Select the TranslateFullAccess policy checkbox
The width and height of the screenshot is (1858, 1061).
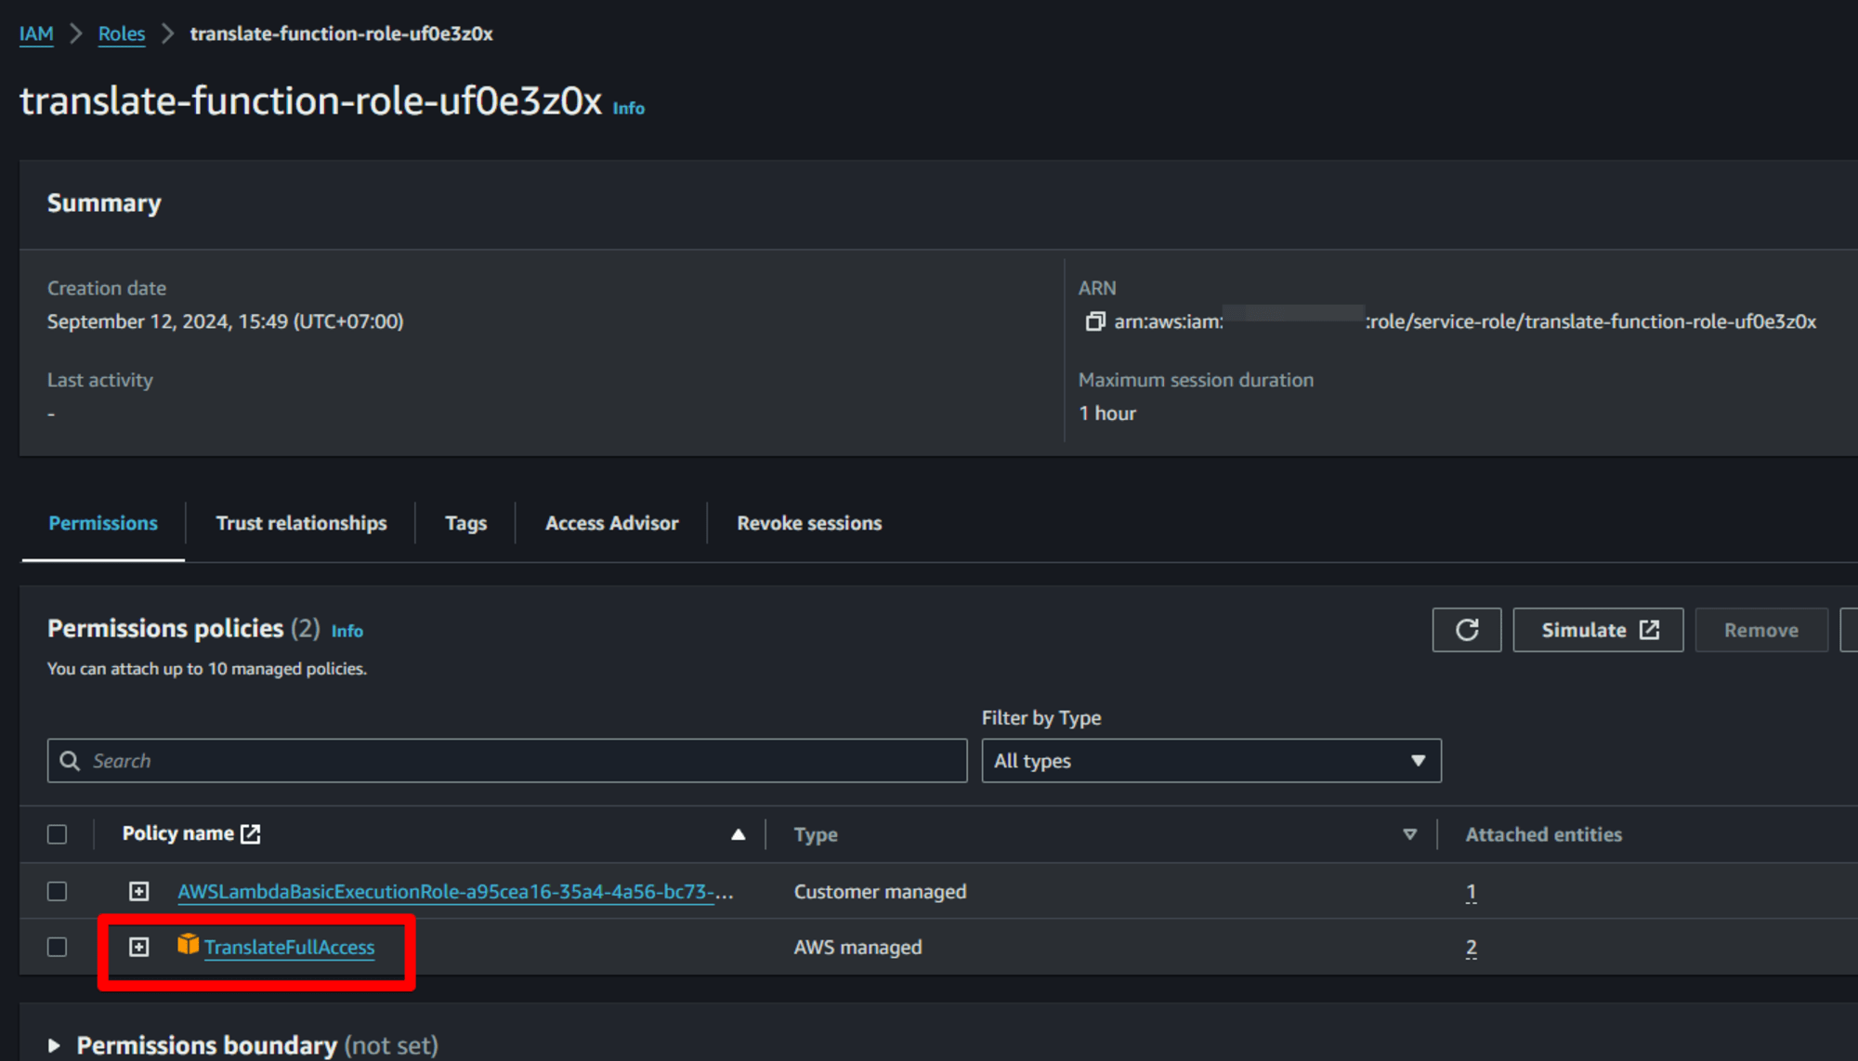pos(58,948)
